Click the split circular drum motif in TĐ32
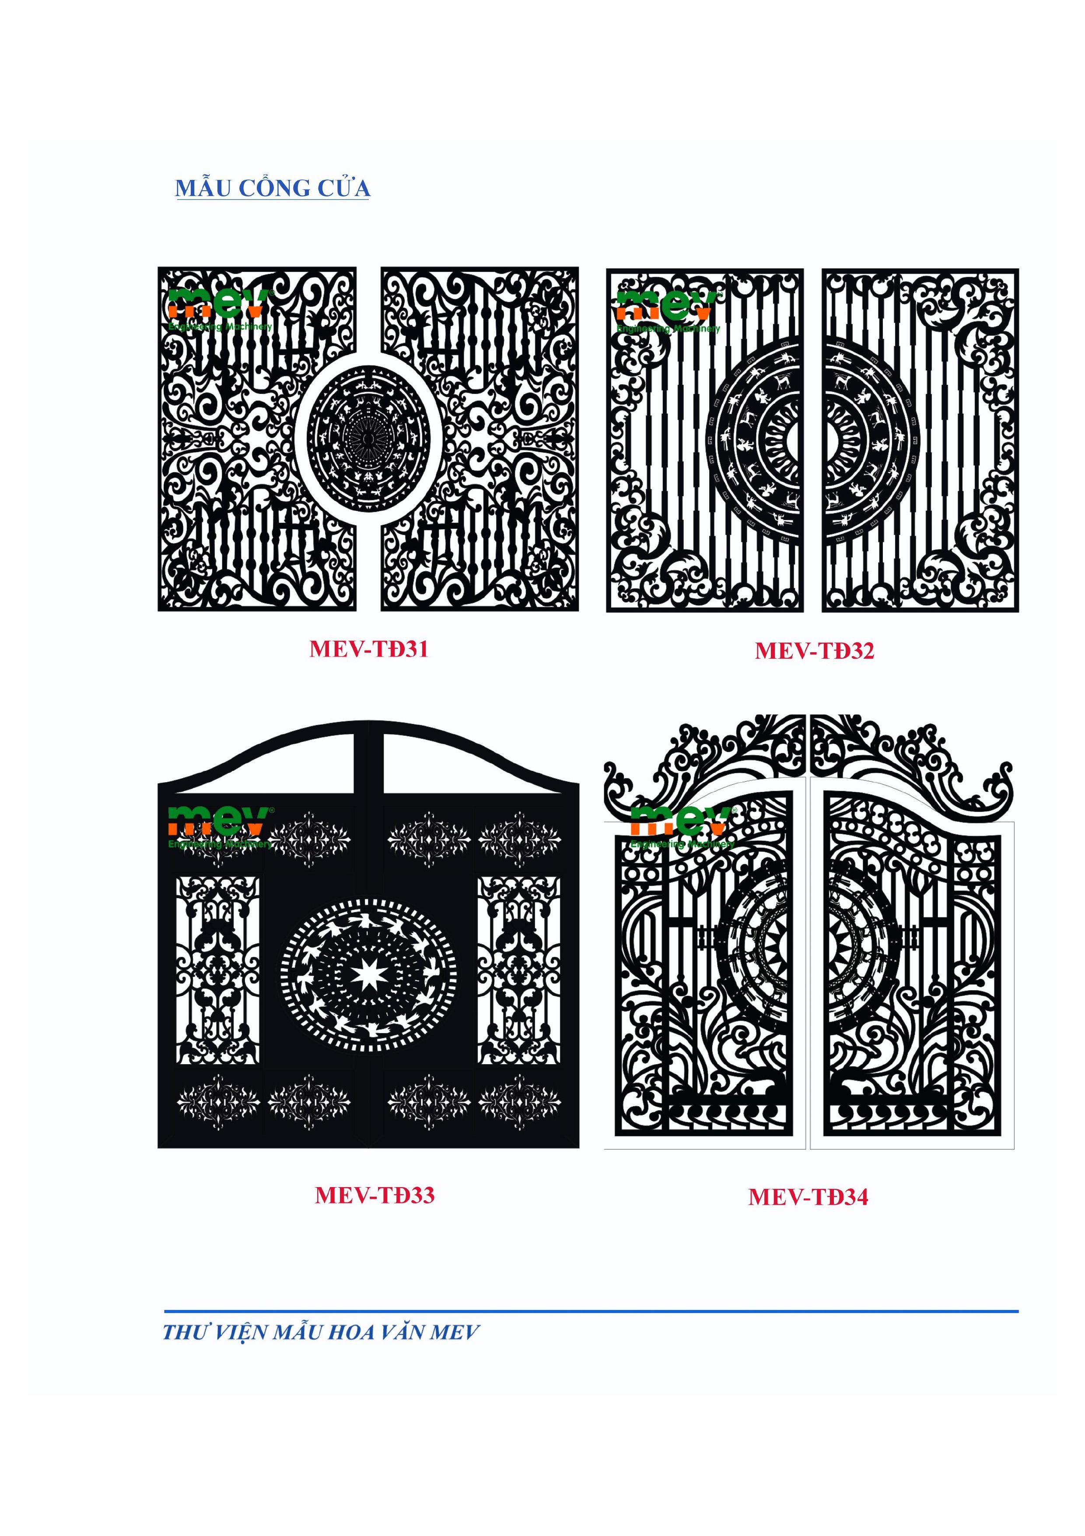The image size is (1085, 1536). 812,441
